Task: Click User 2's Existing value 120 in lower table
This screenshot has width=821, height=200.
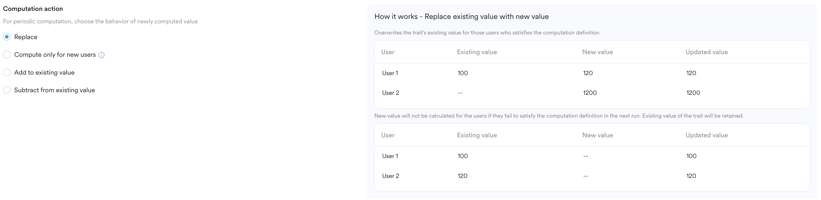Action: 462,176
